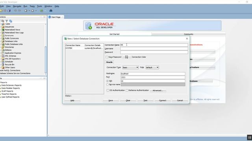Image resolution: width=252 pixels, height=141 pixels.
Task: Click the Public Synonyms node icon
Action: click(3, 38)
